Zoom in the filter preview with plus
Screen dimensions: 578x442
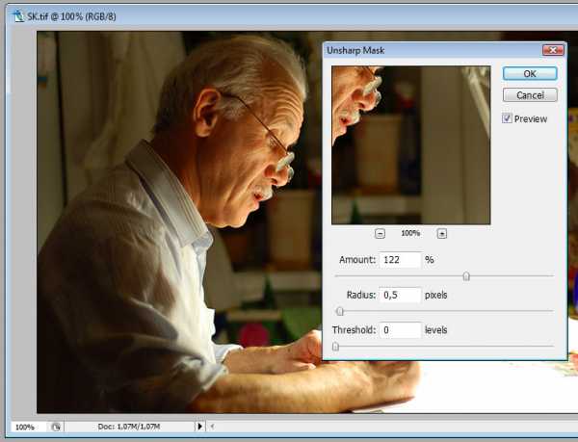[441, 234]
